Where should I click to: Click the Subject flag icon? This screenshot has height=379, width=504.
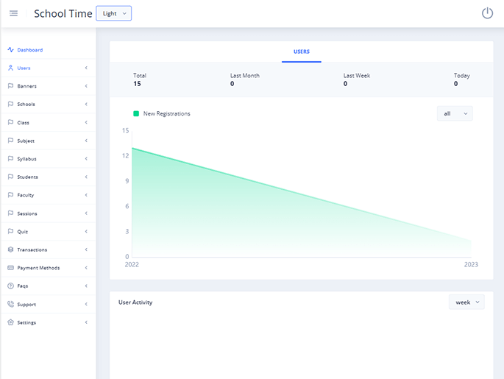pos(10,141)
